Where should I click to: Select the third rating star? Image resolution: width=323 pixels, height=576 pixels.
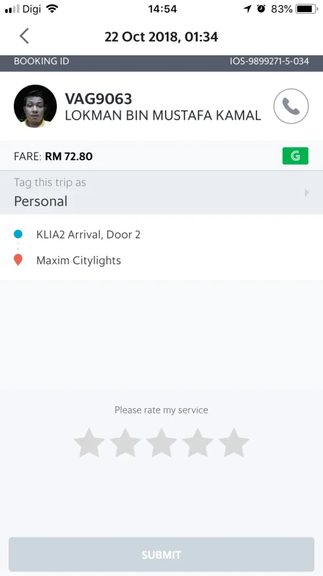point(161,442)
